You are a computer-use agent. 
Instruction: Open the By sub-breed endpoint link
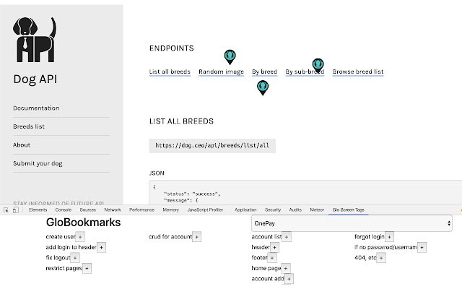305,72
